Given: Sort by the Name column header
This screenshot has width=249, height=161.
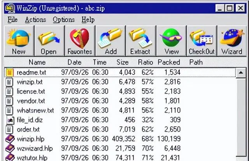Looking at the screenshot, I should 37,62.
